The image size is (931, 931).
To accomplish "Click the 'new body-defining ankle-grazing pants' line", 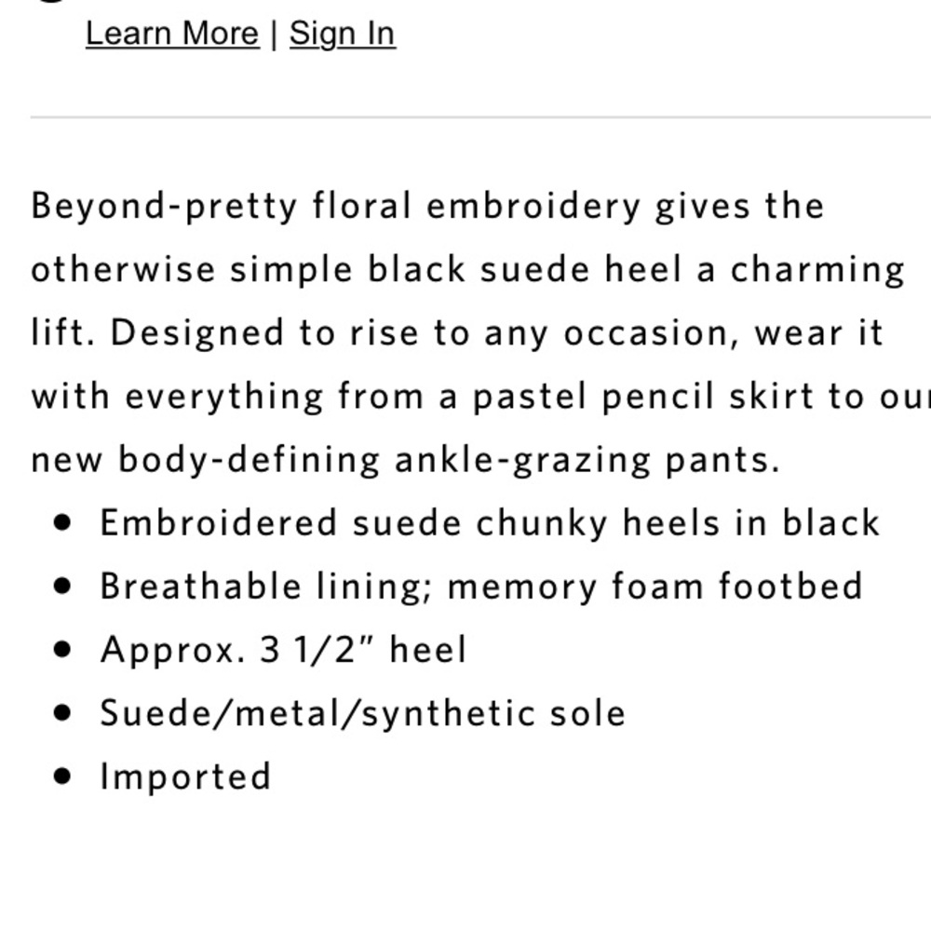I will pos(406,460).
